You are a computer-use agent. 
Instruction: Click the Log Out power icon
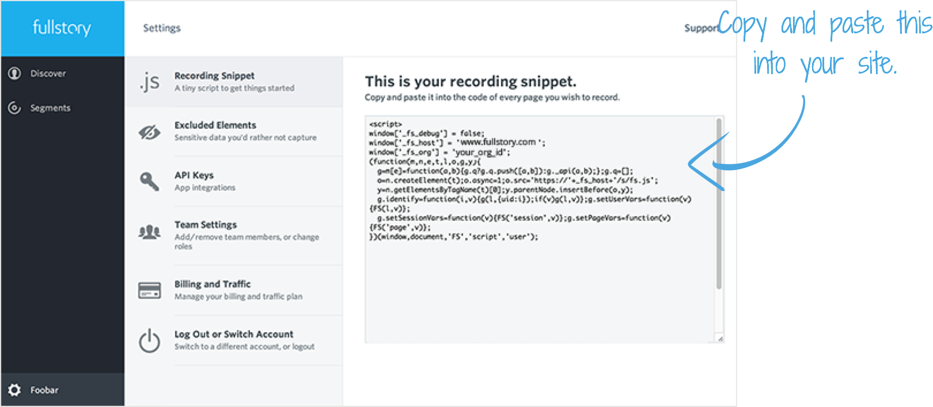pyautogui.click(x=150, y=341)
